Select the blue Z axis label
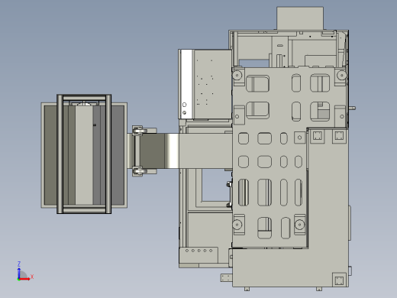 [x=19, y=264]
